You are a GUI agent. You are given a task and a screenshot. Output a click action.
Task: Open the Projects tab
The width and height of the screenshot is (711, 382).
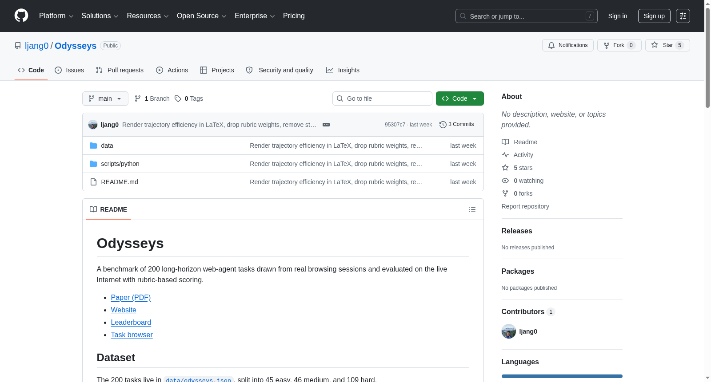(x=217, y=70)
